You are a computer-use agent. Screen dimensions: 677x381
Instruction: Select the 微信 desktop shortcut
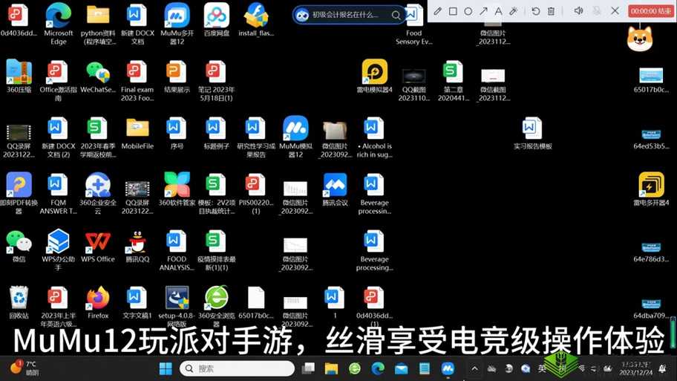(x=19, y=247)
